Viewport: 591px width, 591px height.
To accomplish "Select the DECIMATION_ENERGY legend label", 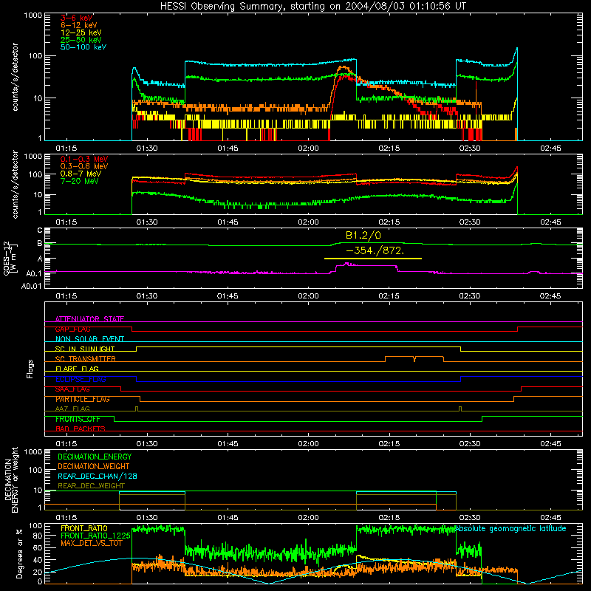I will click(95, 457).
